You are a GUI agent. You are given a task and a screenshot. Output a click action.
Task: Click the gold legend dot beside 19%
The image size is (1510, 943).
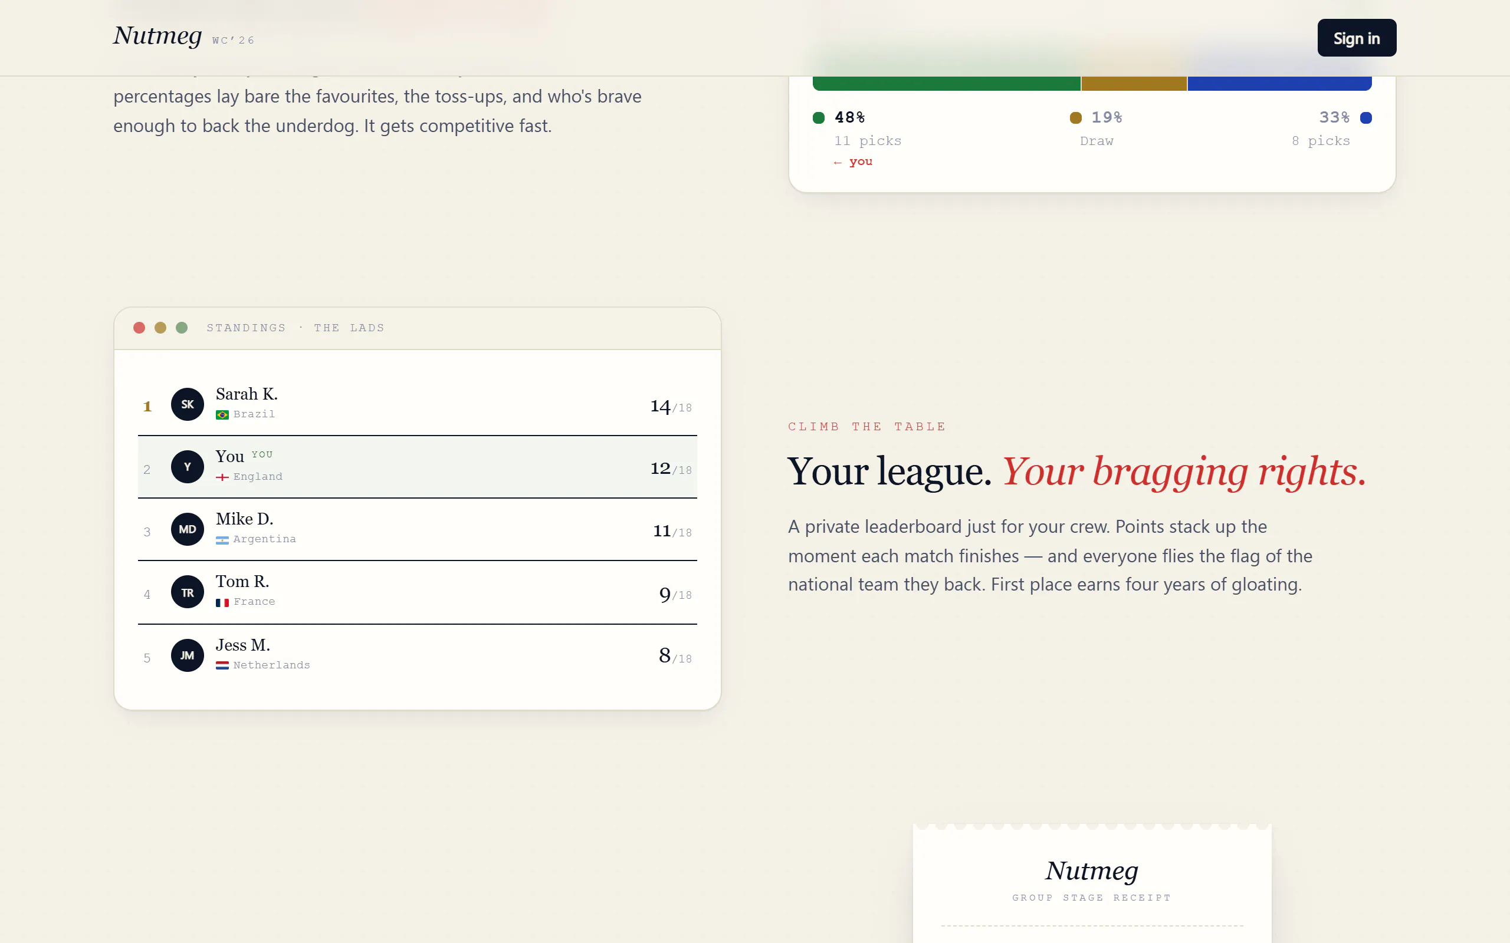pos(1076,118)
